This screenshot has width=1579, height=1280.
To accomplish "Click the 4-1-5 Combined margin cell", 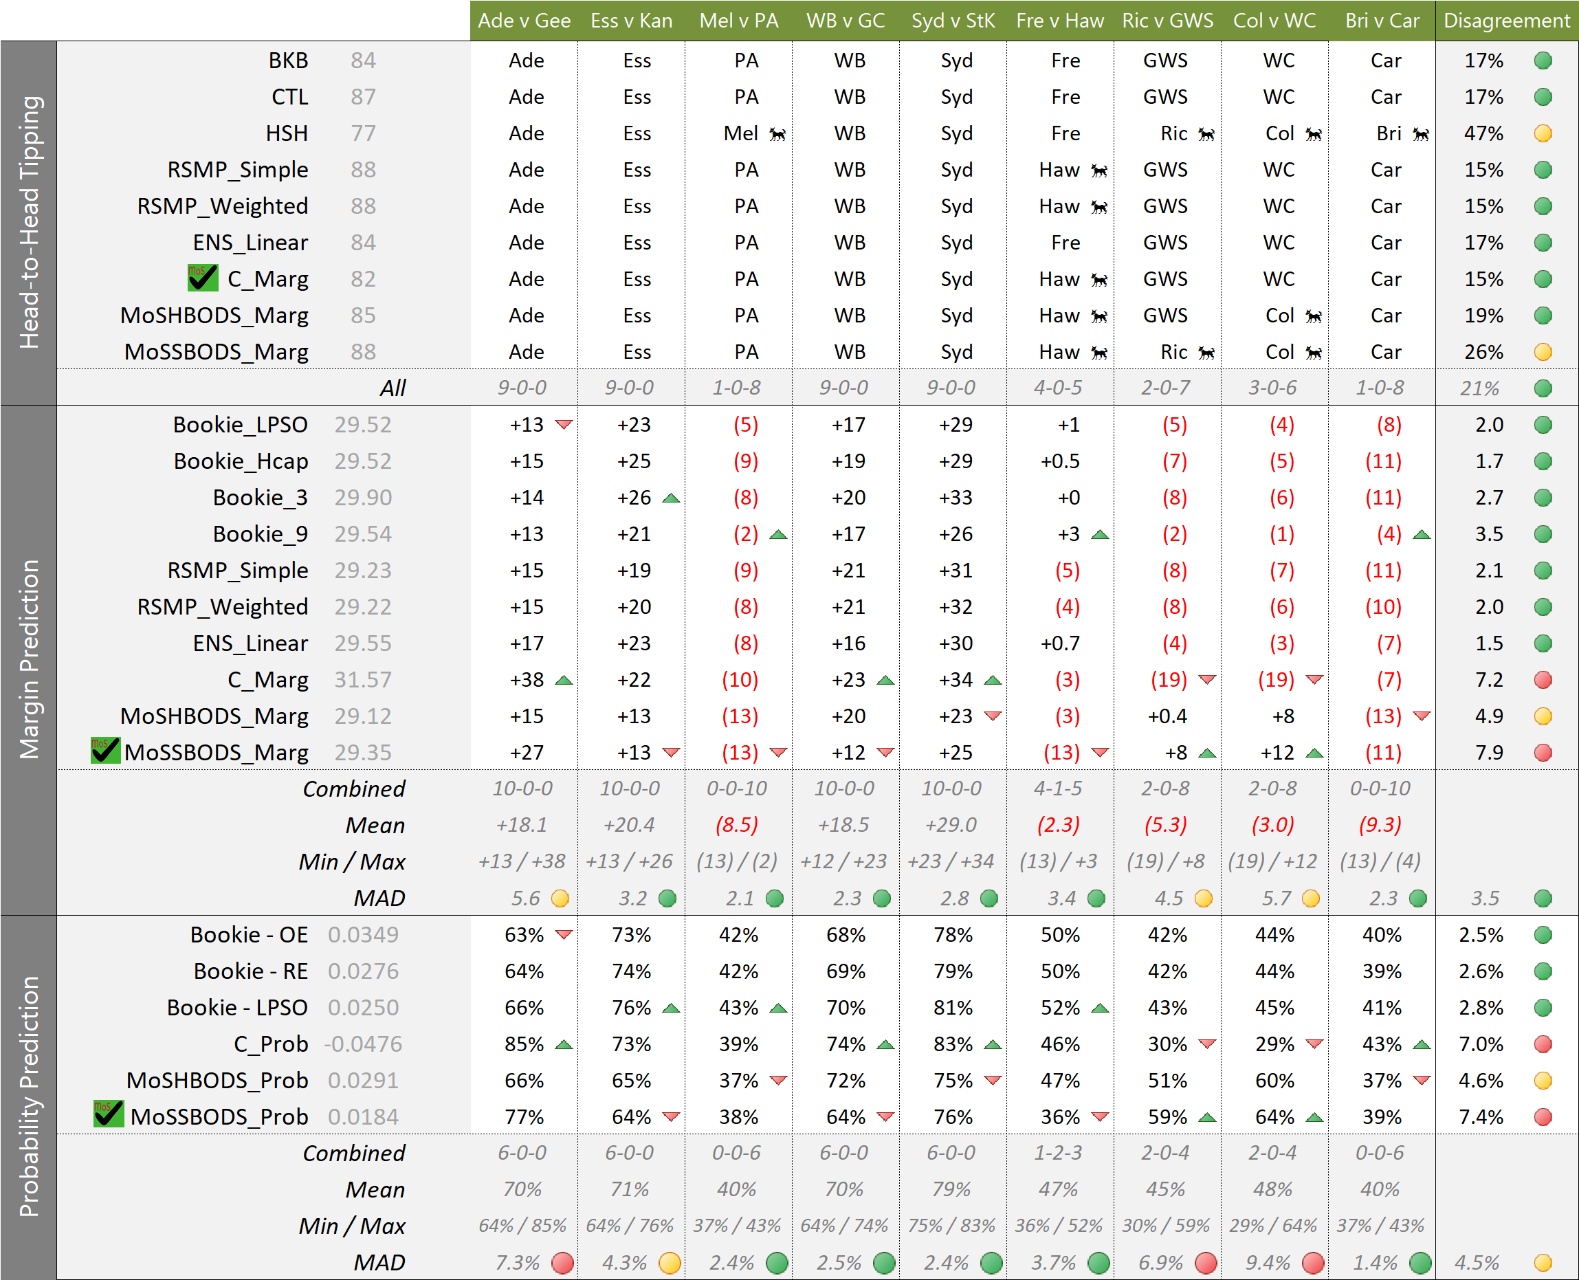I will click(x=1058, y=789).
